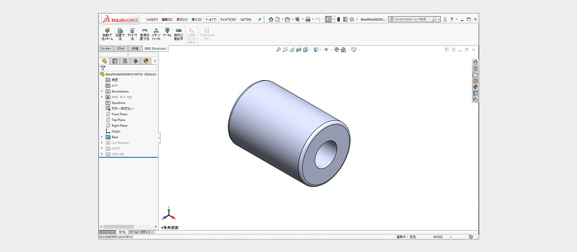Expand the Base folder in feature tree
The width and height of the screenshot is (577, 252).
102,137
